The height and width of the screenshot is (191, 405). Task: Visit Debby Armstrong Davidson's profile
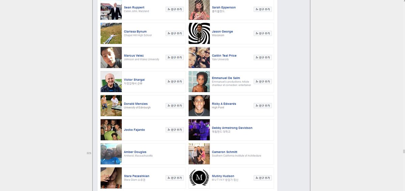pos(232,128)
